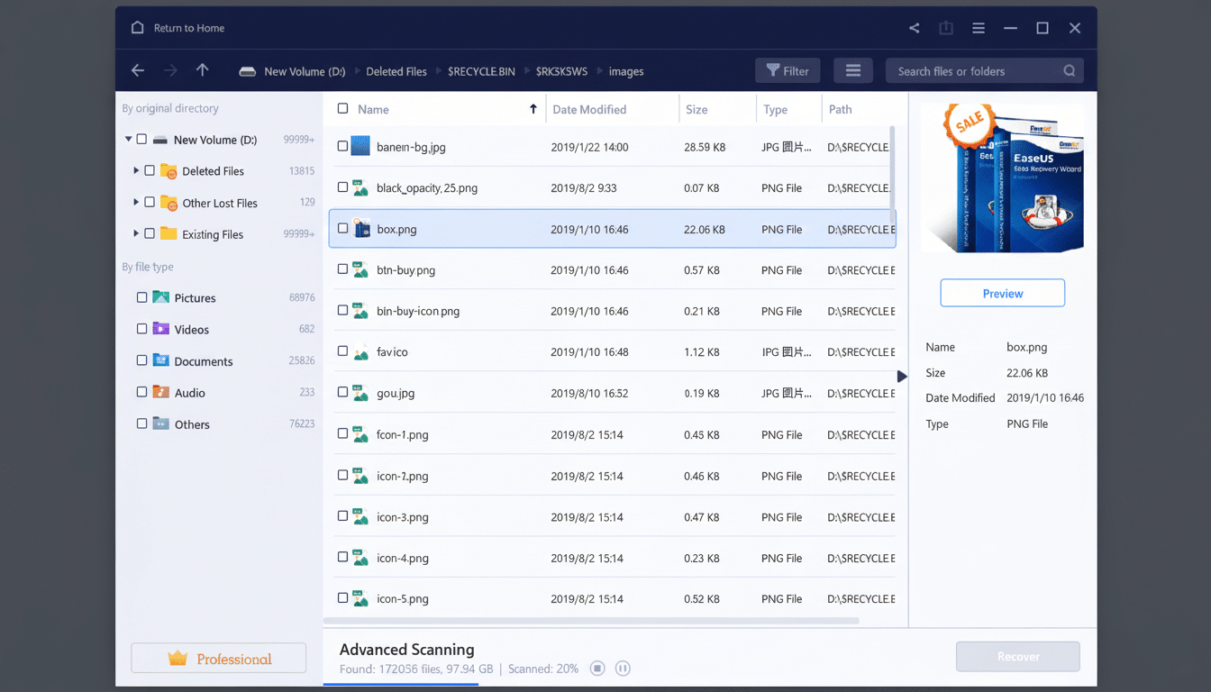Tick the checkbox next to box.png
Viewport: 1211px width, 692px height.
[342, 229]
